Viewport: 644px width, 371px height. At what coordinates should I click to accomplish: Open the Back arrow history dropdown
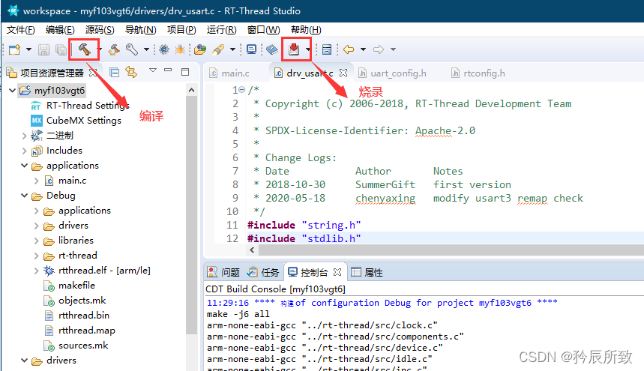pyautogui.click(x=363, y=49)
